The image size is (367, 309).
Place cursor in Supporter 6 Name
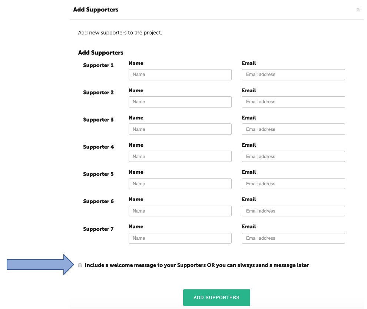(180, 211)
